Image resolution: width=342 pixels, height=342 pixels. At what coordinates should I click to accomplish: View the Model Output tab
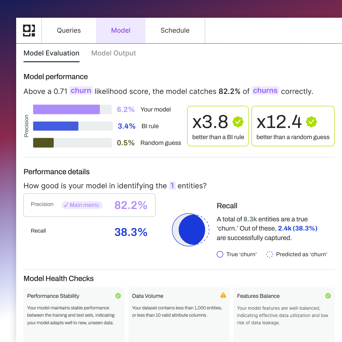coord(113,53)
